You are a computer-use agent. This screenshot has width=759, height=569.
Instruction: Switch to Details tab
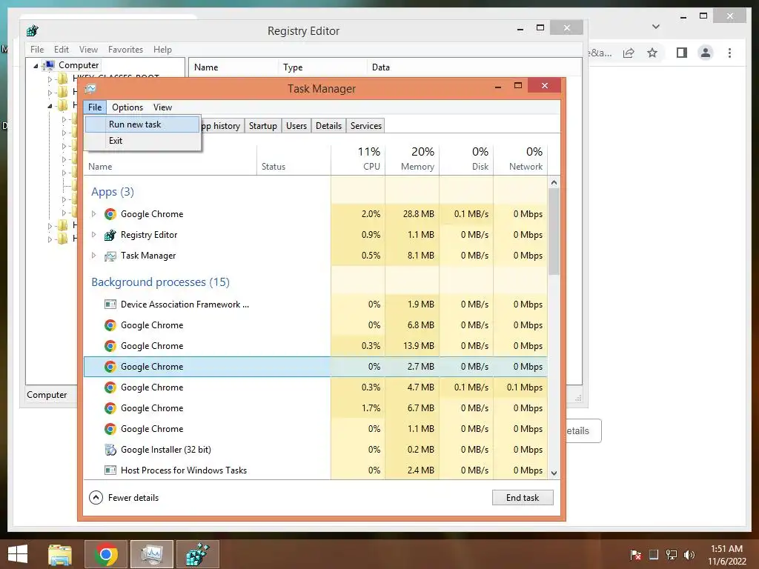[328, 126]
